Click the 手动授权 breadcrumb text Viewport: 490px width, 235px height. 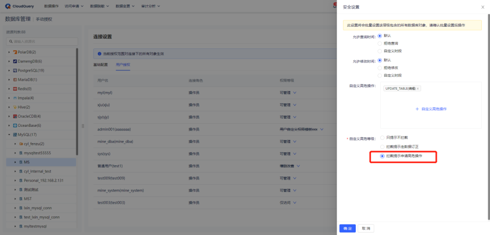pyautogui.click(x=44, y=19)
